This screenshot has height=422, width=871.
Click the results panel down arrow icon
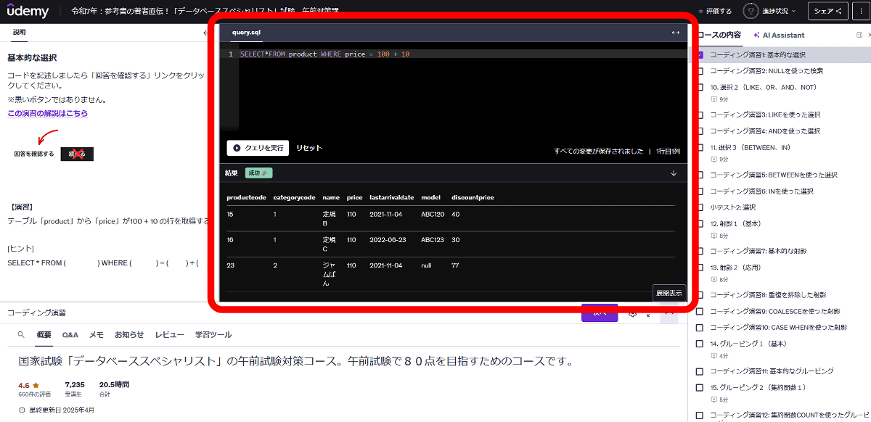[674, 173]
